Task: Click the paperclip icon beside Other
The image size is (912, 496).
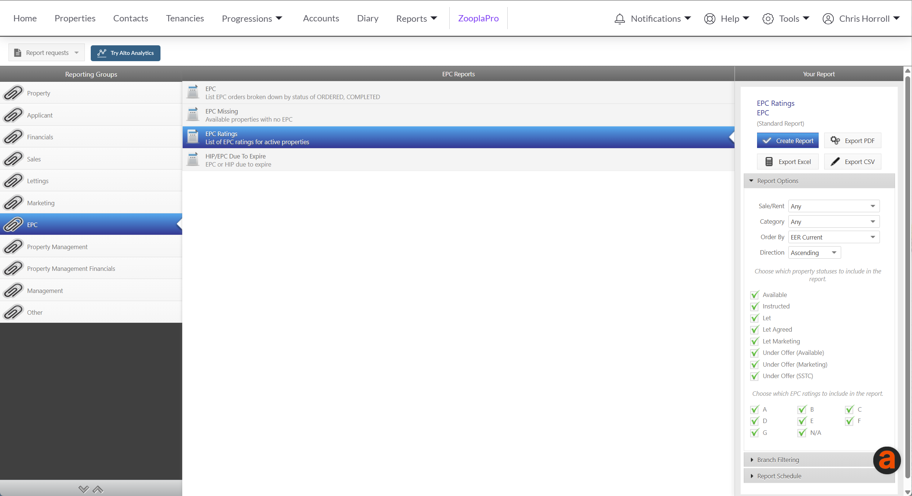Action: (x=13, y=312)
